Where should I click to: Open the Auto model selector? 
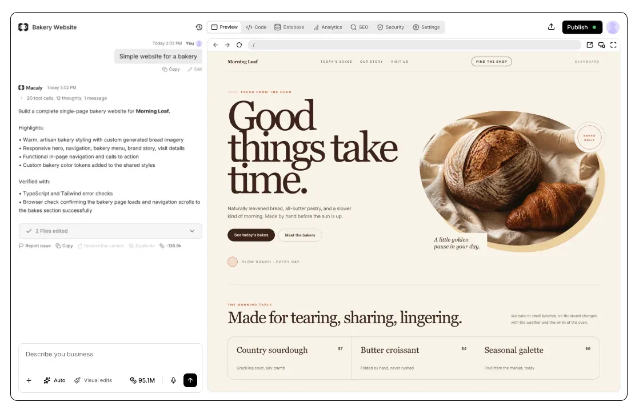[54, 380]
